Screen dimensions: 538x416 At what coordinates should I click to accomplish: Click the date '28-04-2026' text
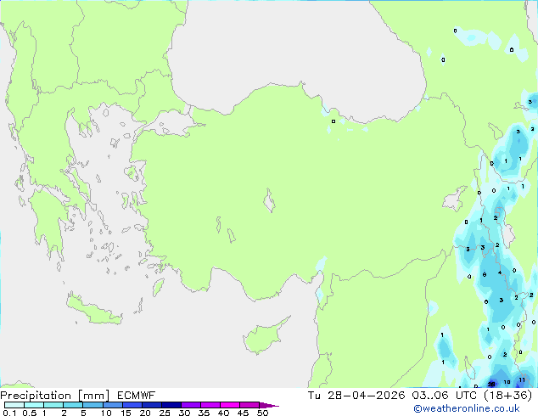pos(366,396)
